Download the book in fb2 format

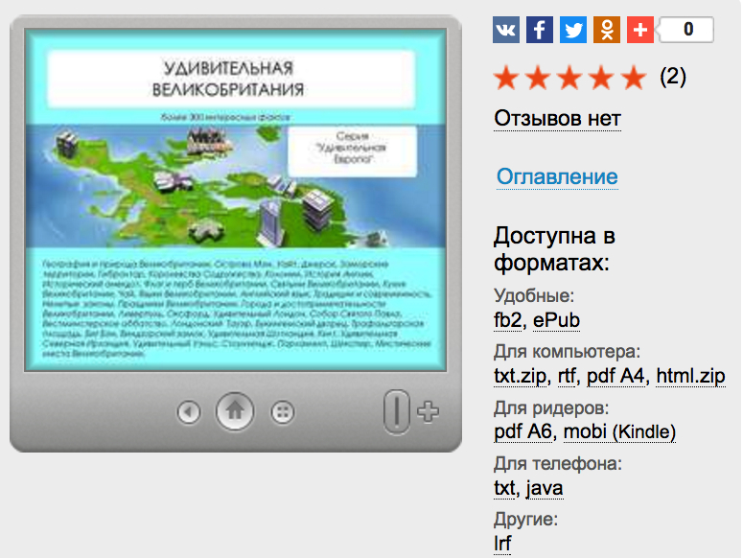507,320
